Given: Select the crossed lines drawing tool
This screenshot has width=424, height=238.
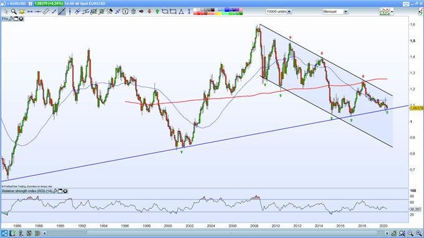Looking at the screenshot, I should 77,12.
